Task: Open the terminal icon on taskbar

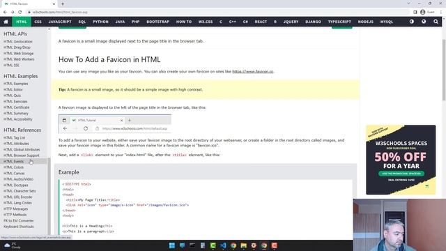Action: tap(192, 245)
